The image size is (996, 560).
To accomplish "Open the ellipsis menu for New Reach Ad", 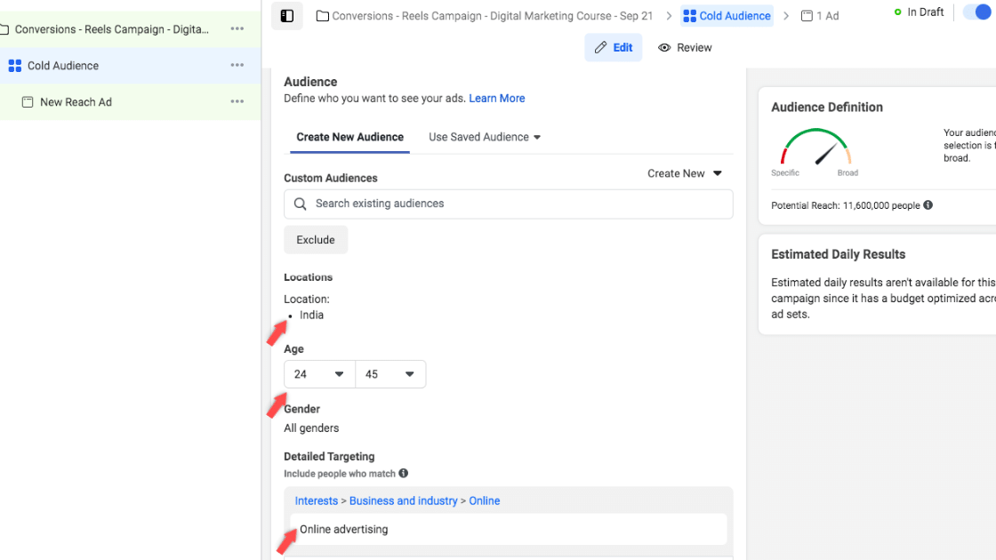I will pos(237,101).
